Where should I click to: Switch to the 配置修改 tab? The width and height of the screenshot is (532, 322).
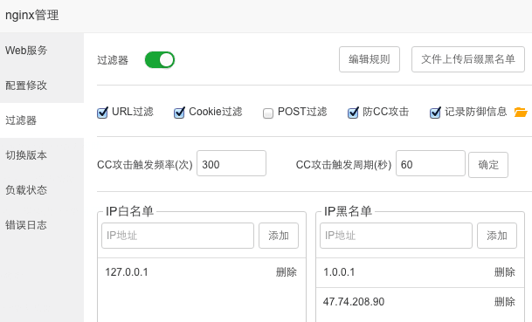coord(42,86)
